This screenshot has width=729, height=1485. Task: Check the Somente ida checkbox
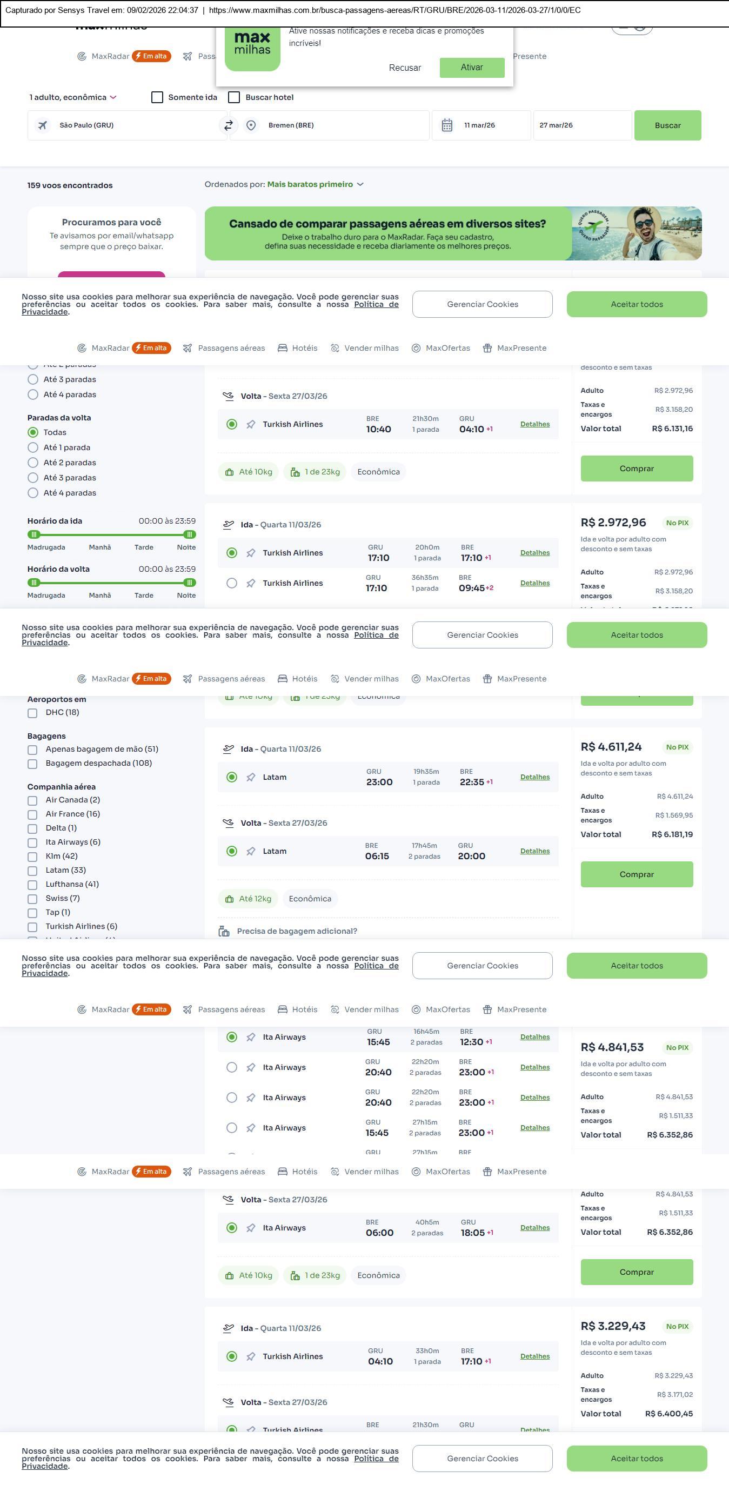pos(157,97)
